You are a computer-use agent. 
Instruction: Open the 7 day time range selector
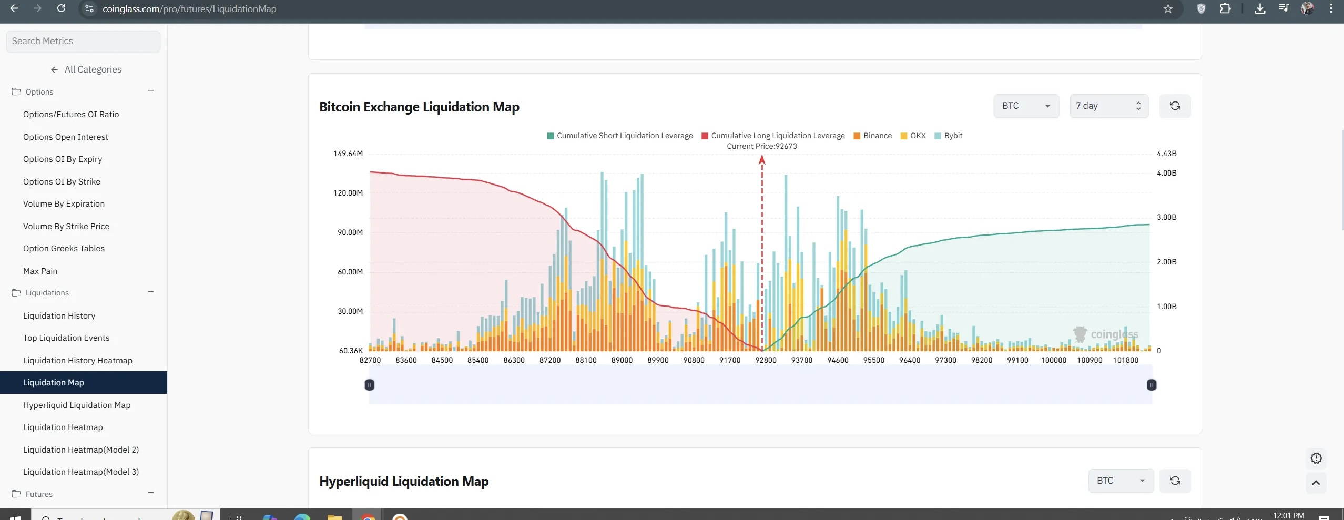(x=1108, y=106)
